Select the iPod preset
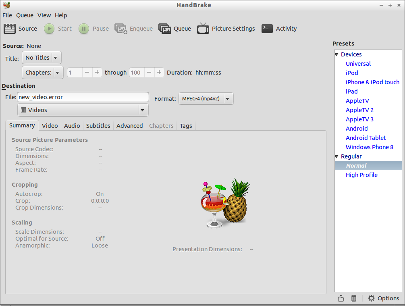The height and width of the screenshot is (306, 405). tap(352, 73)
